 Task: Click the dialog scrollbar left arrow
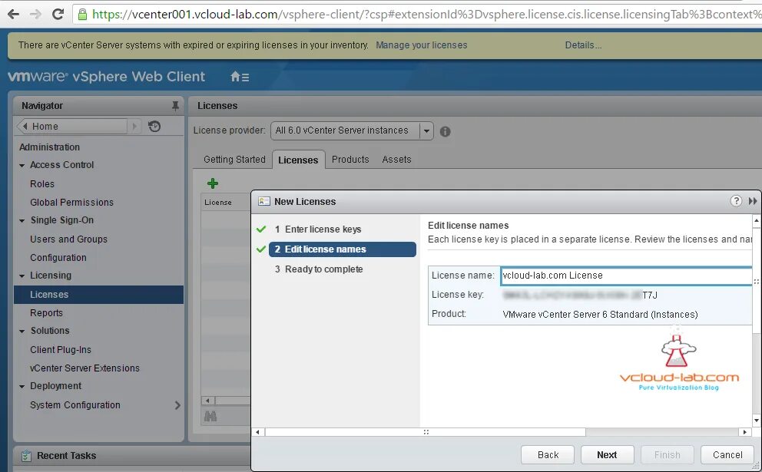(257, 432)
